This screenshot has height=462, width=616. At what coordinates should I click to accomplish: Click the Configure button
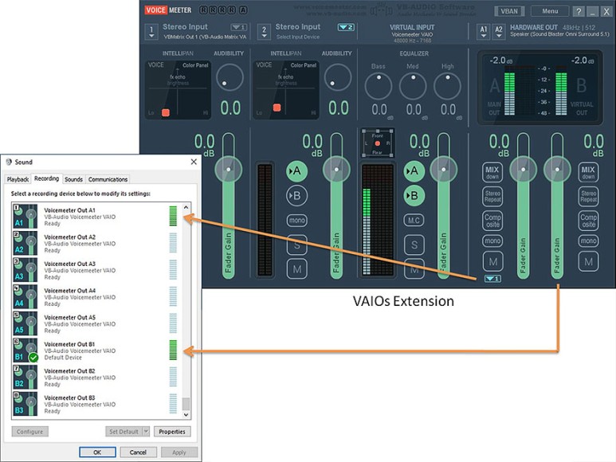click(x=29, y=432)
